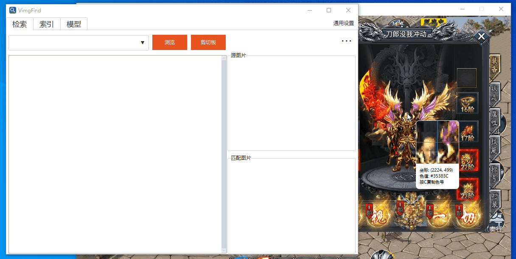Click the 匹配图片 preview panel

(292, 206)
